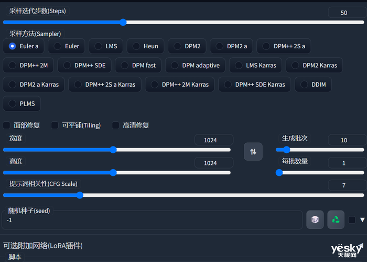367x262 pixels.
Task: Click the 宽度 value input field
Action: point(214,140)
